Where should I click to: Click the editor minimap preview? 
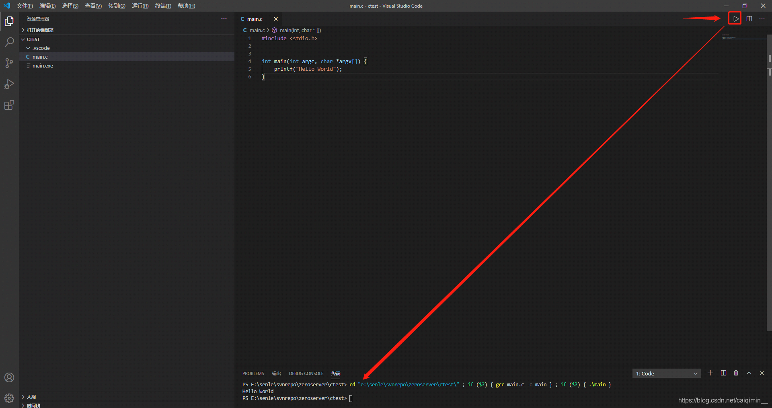click(743, 37)
